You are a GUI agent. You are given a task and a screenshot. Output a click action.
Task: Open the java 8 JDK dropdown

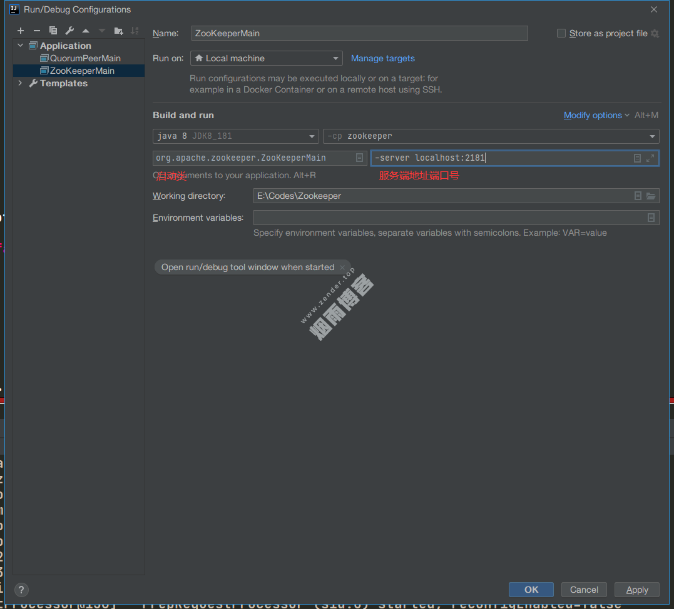(x=235, y=136)
